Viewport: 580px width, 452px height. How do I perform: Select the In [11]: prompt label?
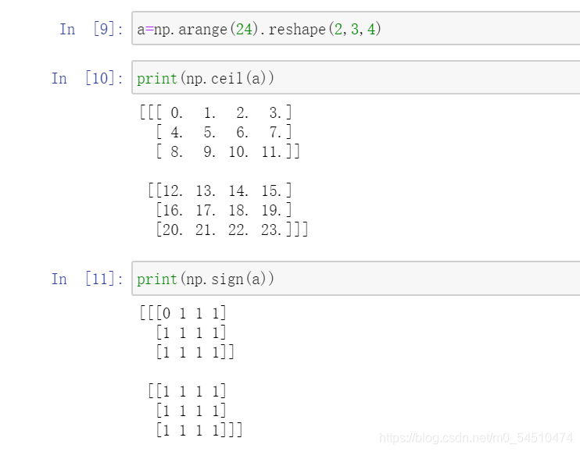[x=88, y=279]
